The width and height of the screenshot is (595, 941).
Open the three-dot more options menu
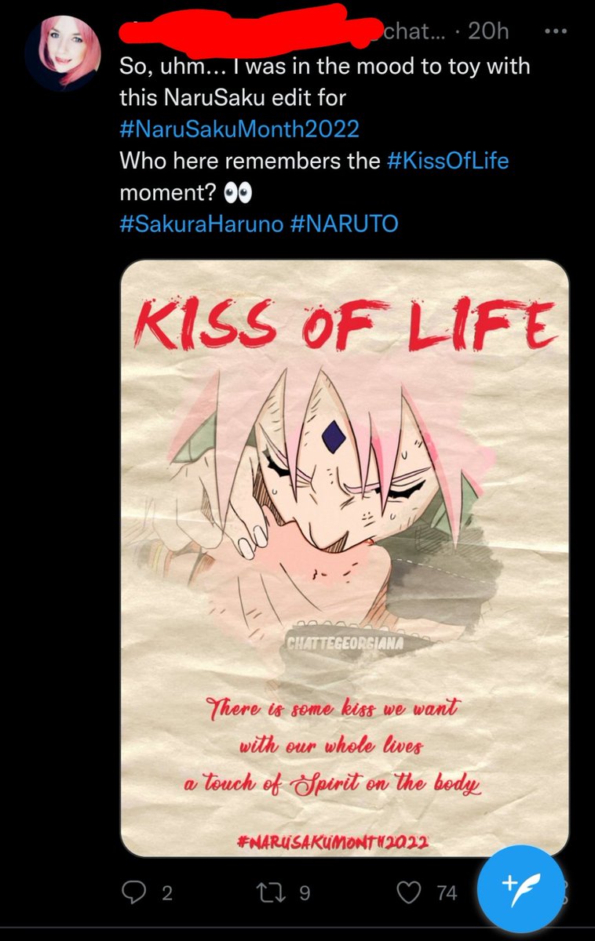(555, 32)
